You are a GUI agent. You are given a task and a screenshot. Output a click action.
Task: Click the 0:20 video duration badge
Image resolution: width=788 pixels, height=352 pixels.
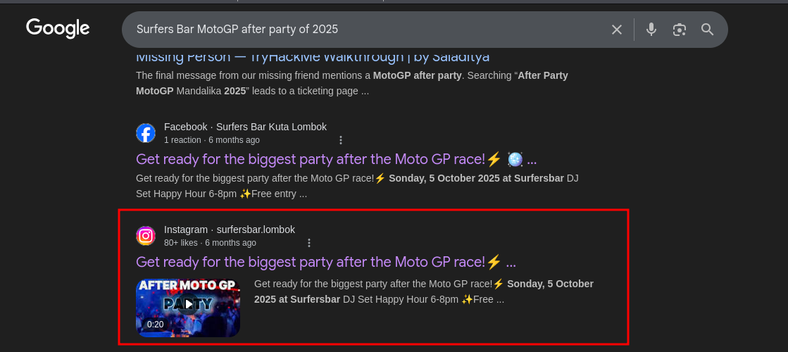pyautogui.click(x=155, y=325)
